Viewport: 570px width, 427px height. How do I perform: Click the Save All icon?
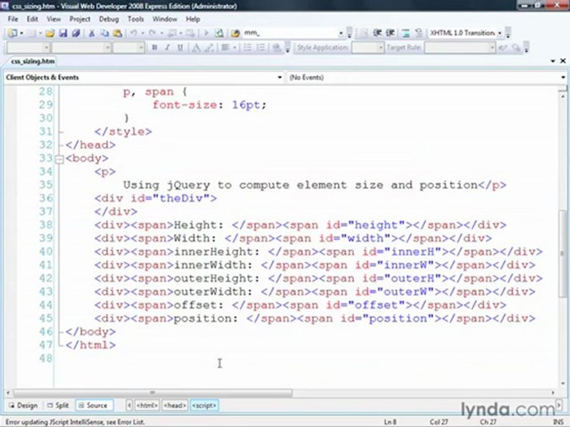tap(75, 33)
